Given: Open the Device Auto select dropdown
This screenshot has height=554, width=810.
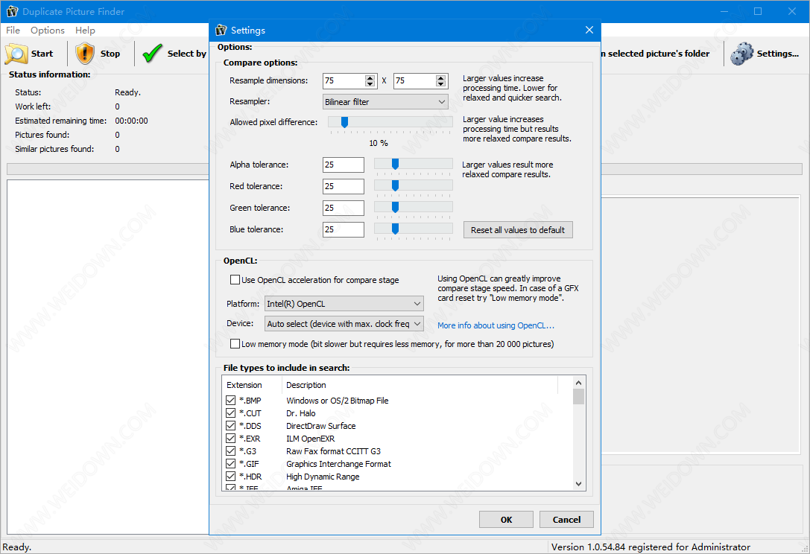Looking at the screenshot, I should 344,324.
